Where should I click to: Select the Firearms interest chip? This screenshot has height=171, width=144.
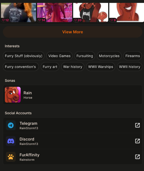point(133,56)
